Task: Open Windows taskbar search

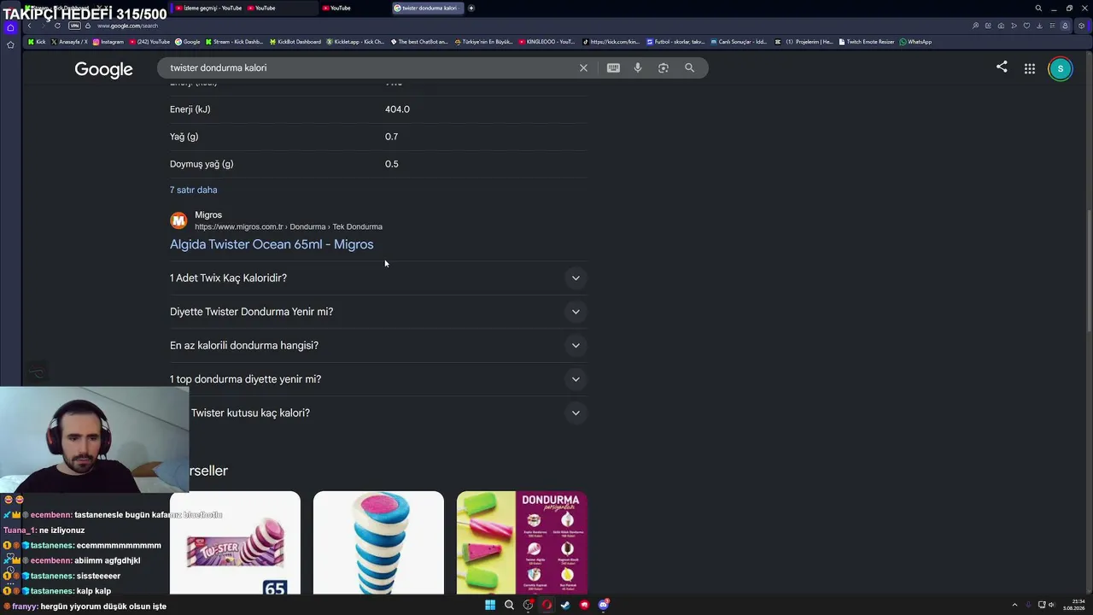Action: point(509,605)
